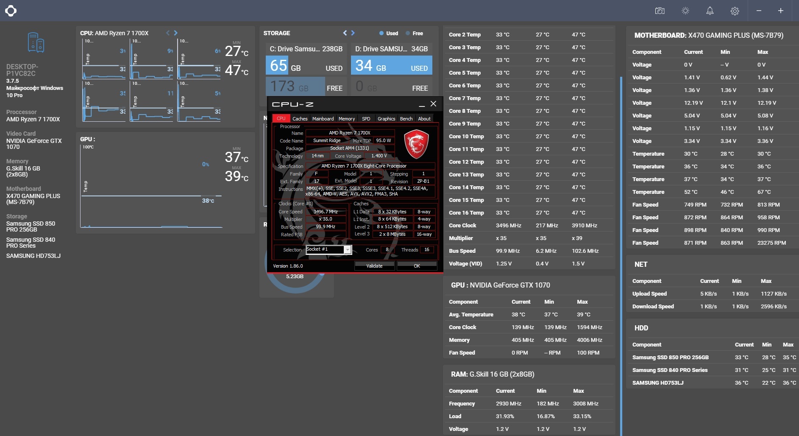Image resolution: width=799 pixels, height=436 pixels.
Task: Click 'NVIDIA GeForce GTX 1070' in the sidebar
Action: [x=34, y=144]
